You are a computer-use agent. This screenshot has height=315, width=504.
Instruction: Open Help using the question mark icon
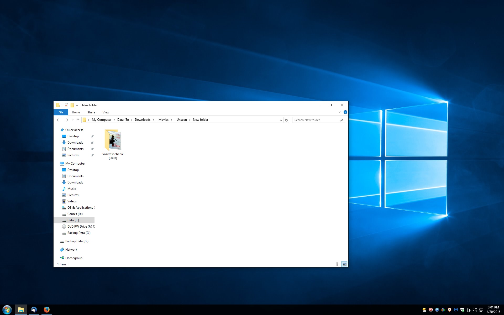click(x=345, y=112)
